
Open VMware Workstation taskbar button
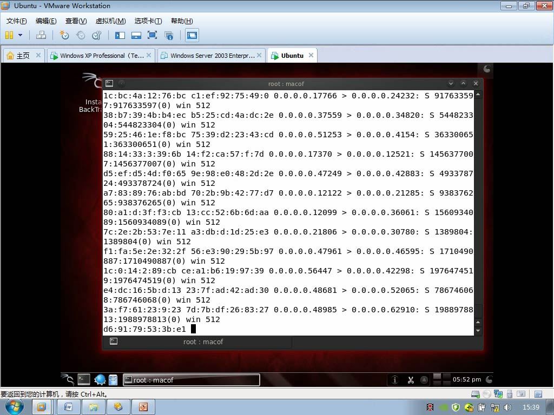pyautogui.click(x=41, y=407)
